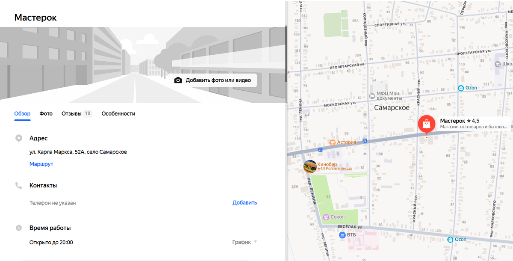Click the Астория orange map icon

pos(332,142)
